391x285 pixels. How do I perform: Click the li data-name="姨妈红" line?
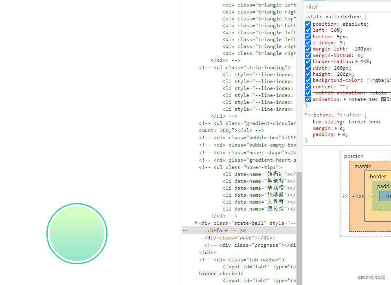(259, 174)
